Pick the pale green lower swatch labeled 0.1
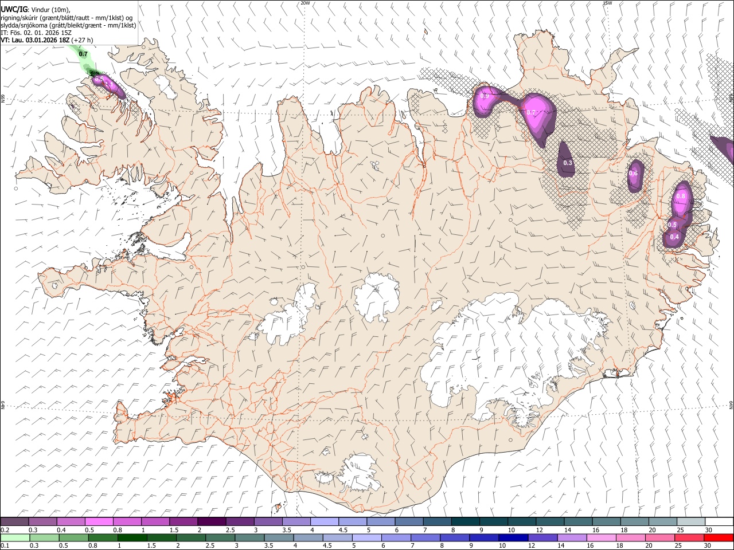734x550 pixels. [x=15, y=537]
